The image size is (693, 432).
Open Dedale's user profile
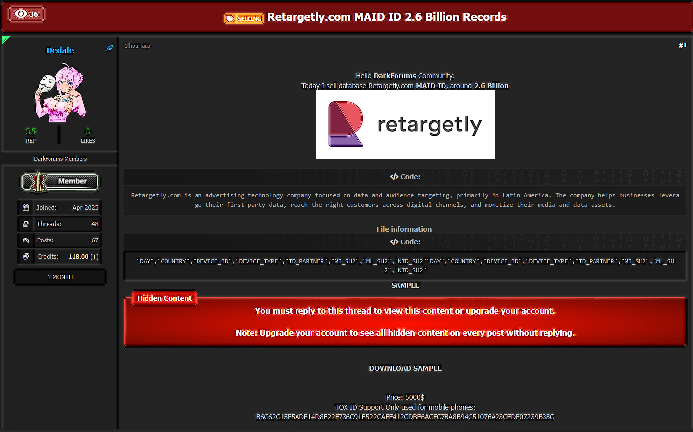pos(60,50)
